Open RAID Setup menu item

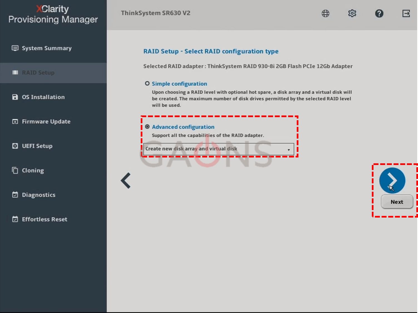(53, 73)
